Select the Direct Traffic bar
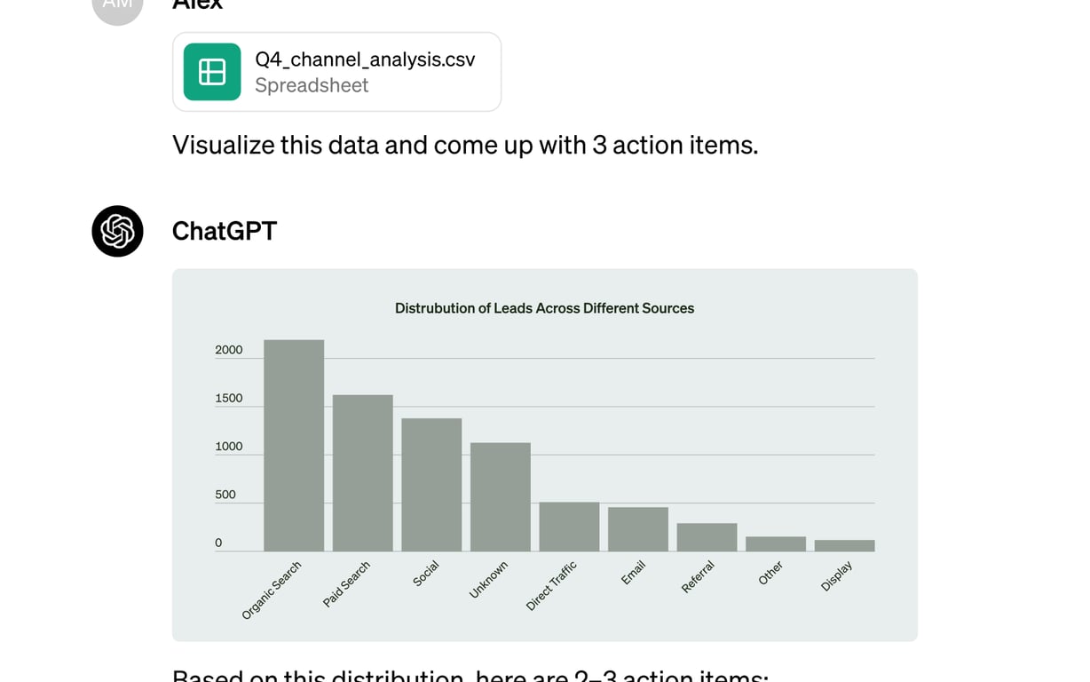This screenshot has height=682, width=1090. [x=569, y=526]
